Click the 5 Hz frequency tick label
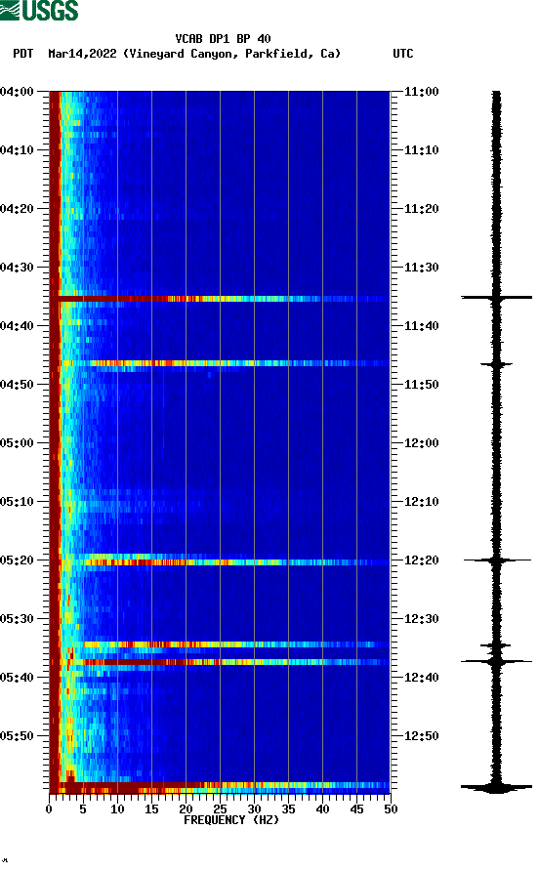 tap(83, 809)
